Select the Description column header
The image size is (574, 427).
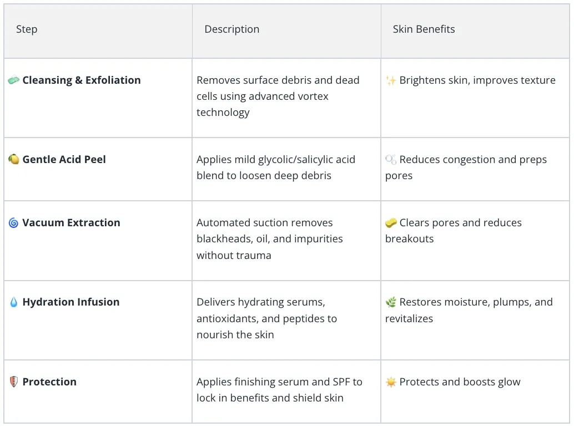click(x=231, y=29)
